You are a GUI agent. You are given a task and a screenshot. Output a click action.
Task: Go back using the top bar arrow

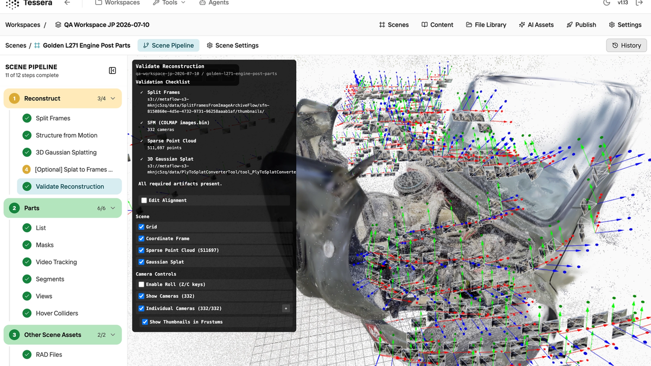(x=67, y=3)
